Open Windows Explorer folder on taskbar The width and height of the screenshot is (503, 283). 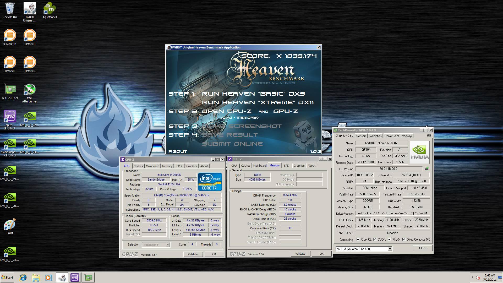click(36, 277)
